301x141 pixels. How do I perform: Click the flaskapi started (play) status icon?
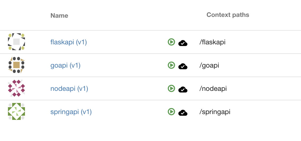tap(171, 42)
